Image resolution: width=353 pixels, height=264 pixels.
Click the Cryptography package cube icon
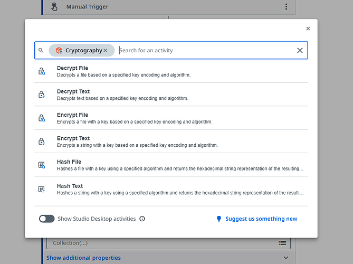[x=59, y=50]
